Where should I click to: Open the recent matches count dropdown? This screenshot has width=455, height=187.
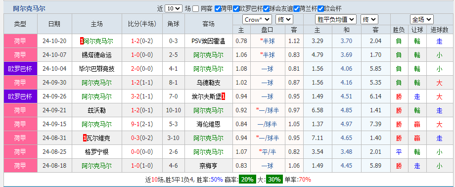tap(174, 9)
